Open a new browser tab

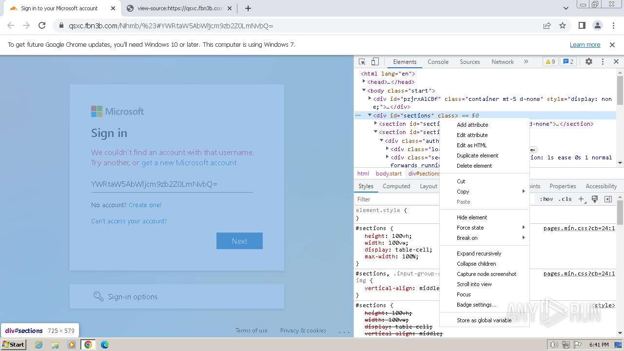(248, 8)
